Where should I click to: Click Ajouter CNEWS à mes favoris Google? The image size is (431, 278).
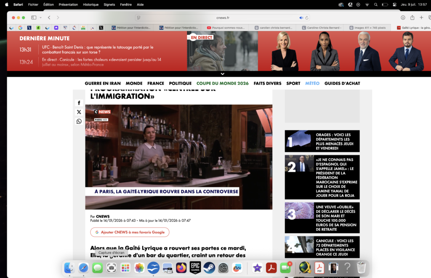pyautogui.click(x=130, y=232)
